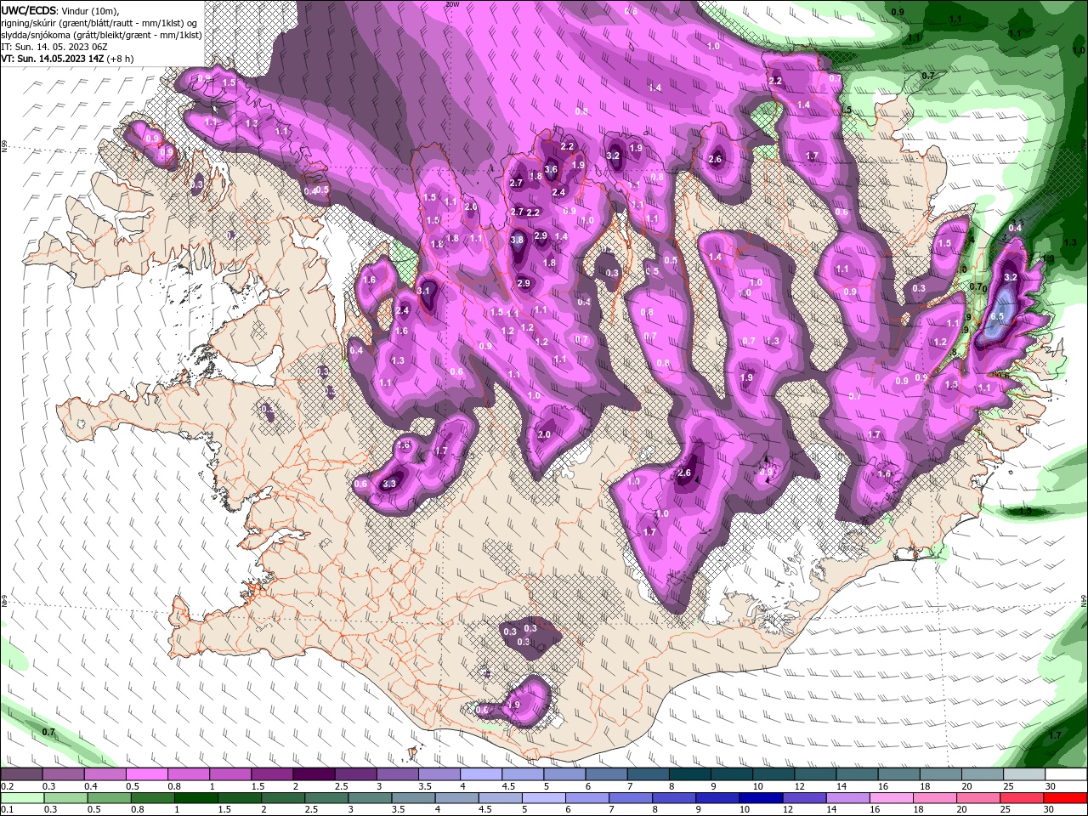Select the bright red bottom legend swatch after 30
The image size is (1088, 816).
click(x=1065, y=798)
